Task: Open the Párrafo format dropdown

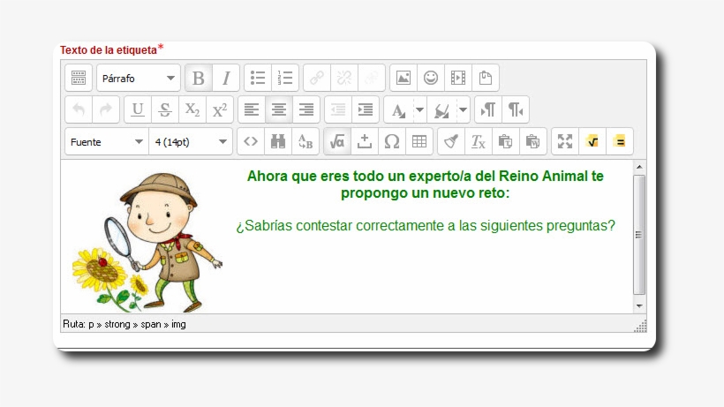Action: pyautogui.click(x=139, y=79)
